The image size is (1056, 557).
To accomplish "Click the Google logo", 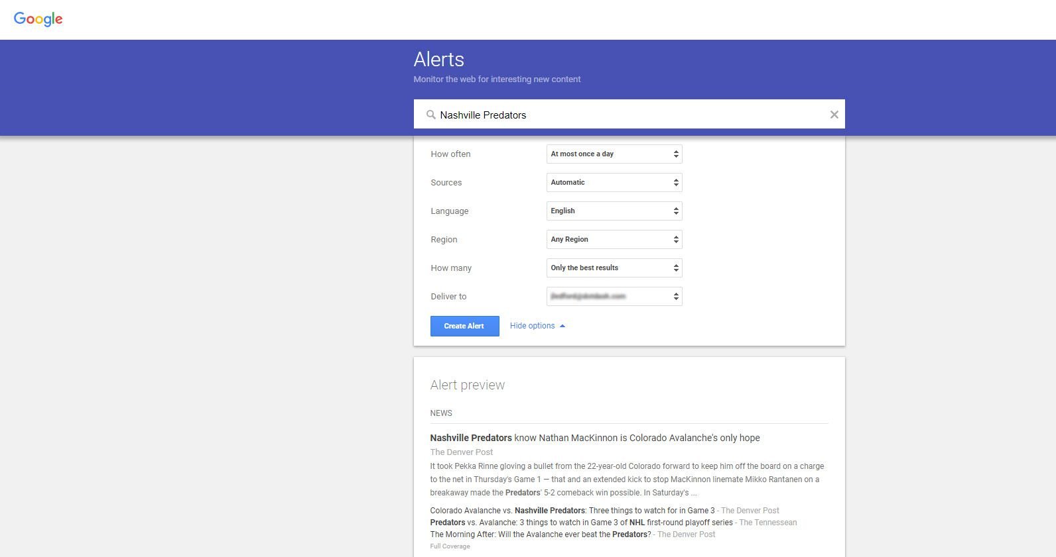I will pyautogui.click(x=38, y=19).
